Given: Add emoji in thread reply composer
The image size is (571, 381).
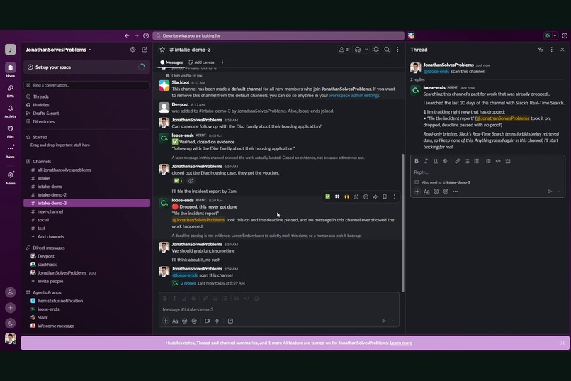Looking at the screenshot, I should (436, 192).
